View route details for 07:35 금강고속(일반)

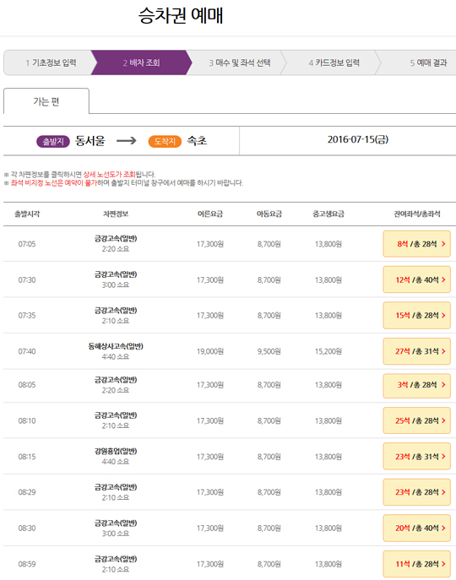pyautogui.click(x=116, y=311)
